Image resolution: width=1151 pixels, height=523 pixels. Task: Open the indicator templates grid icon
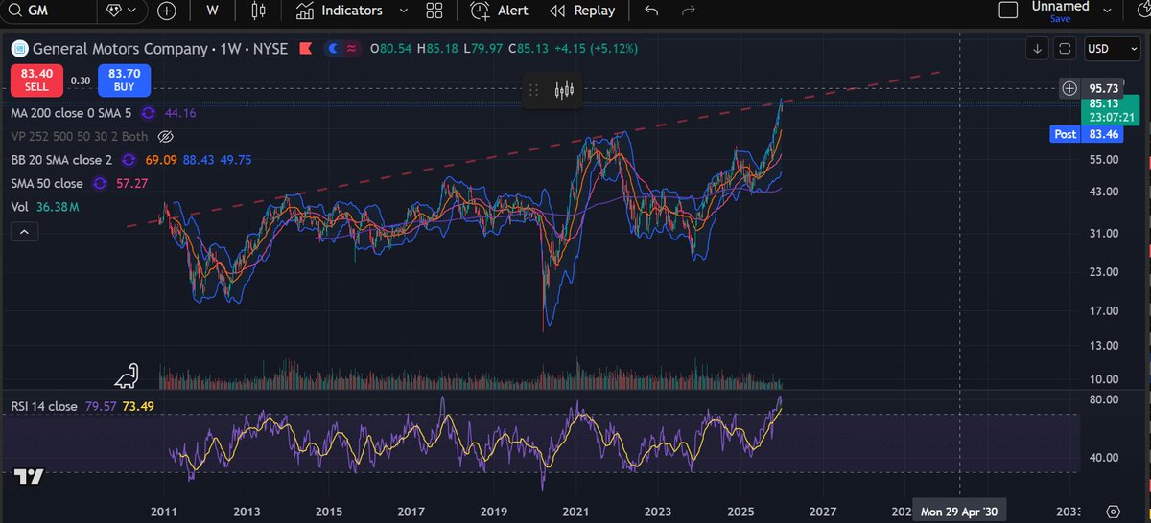point(434,11)
